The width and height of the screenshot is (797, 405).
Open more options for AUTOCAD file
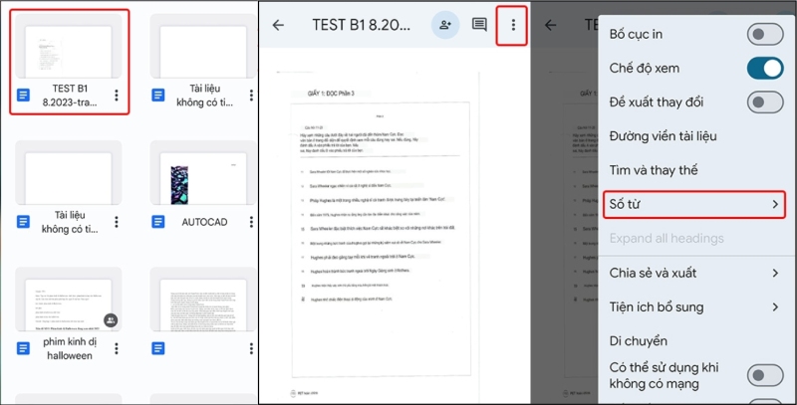pyautogui.click(x=251, y=222)
